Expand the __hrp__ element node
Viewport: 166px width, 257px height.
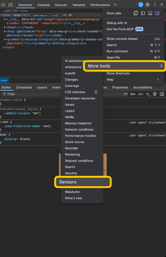coord(5,19)
